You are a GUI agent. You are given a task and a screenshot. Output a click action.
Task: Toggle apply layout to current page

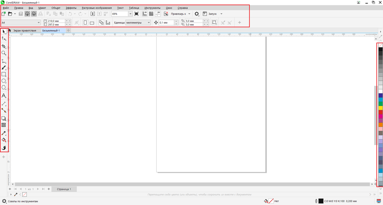tap(108, 23)
